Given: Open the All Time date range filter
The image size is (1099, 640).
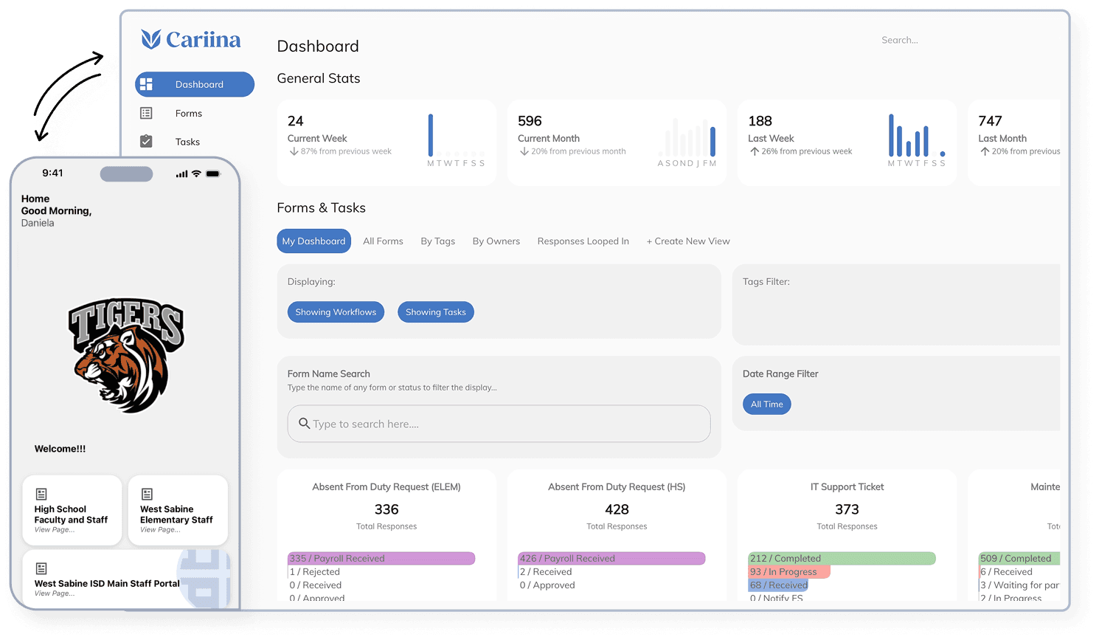Looking at the screenshot, I should pyautogui.click(x=766, y=404).
